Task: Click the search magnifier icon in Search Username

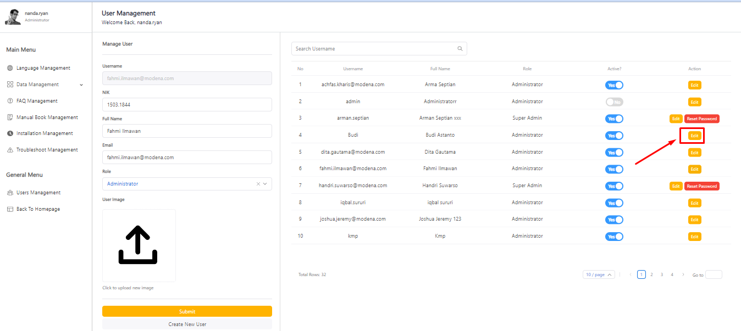Action: pyautogui.click(x=460, y=49)
